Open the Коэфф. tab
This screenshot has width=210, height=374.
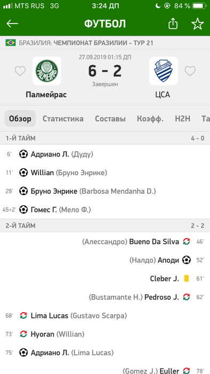tap(150, 119)
